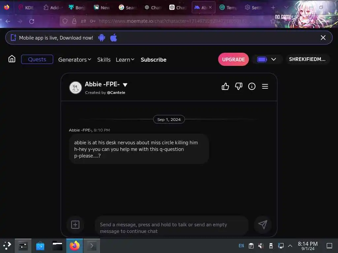Click the Sep 1, 2024 date label
The height and width of the screenshot is (253, 338).
(x=169, y=119)
